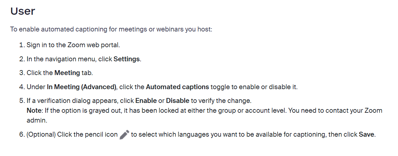Click the bold "Note" label

pos(33,110)
